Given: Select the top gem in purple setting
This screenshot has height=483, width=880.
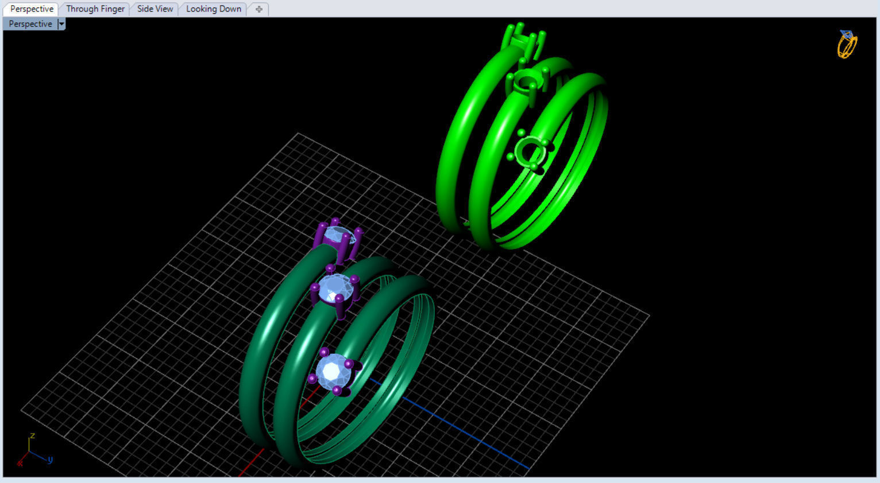Looking at the screenshot, I should coord(339,235).
